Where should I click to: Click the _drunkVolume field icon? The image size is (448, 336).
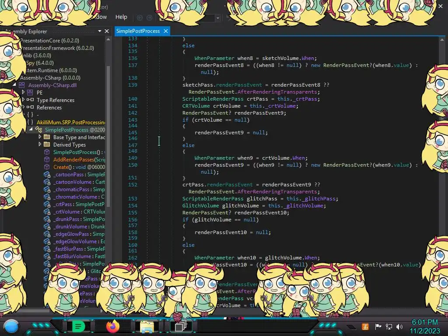tap(47, 226)
